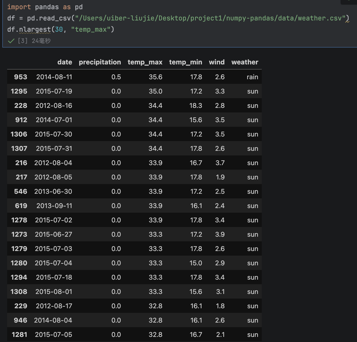Click the date cell 2012-08-04
The image size is (357, 342).
pyautogui.click(x=53, y=163)
